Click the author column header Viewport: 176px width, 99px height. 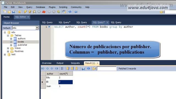(x=52, y=74)
